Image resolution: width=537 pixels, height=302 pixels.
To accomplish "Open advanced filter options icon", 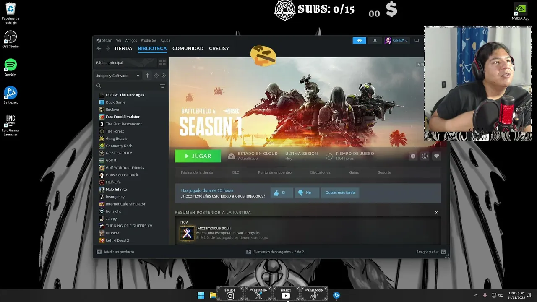I will click(162, 86).
